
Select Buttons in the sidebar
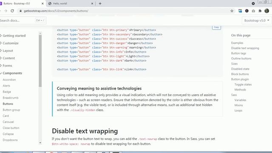(x=8, y=104)
